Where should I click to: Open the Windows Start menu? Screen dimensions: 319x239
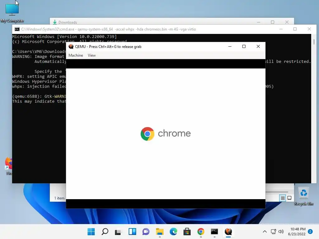pyautogui.click(x=91, y=232)
